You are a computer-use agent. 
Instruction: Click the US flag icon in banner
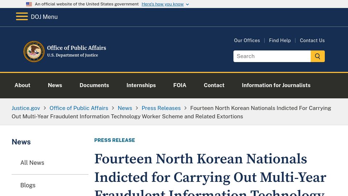pyautogui.click(x=29, y=4)
